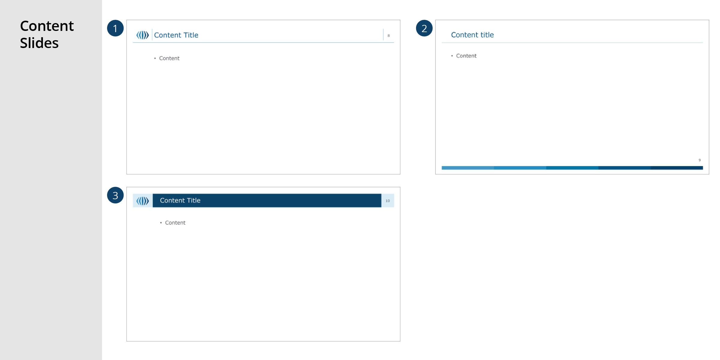Click the 'Content' bullet on slide 1
Screen dimensions: 720x360
click(x=169, y=58)
